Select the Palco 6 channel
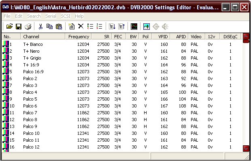 [x=30, y=106]
